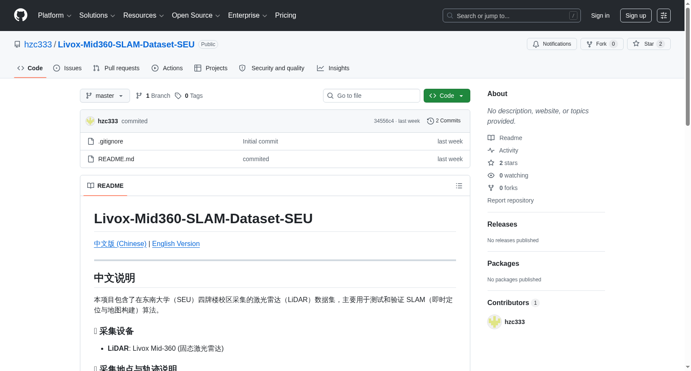This screenshot has width=691, height=371.
Task: Open the Initial commit message link
Action: pyautogui.click(x=260, y=141)
